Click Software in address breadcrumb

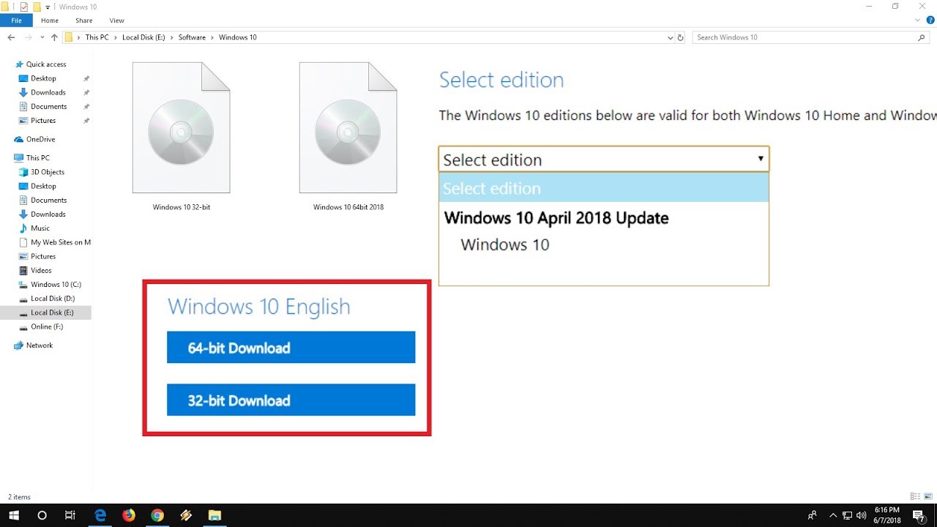192,37
